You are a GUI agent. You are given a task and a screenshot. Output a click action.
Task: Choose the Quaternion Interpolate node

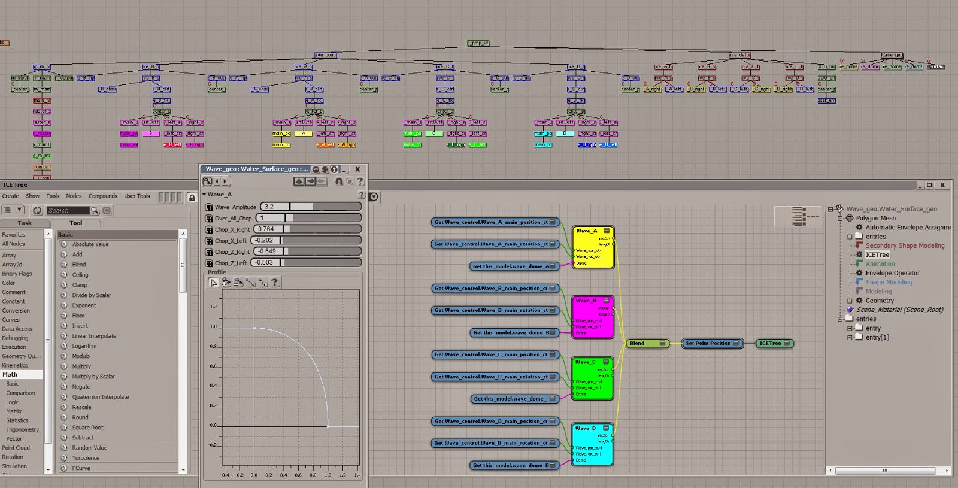point(101,397)
